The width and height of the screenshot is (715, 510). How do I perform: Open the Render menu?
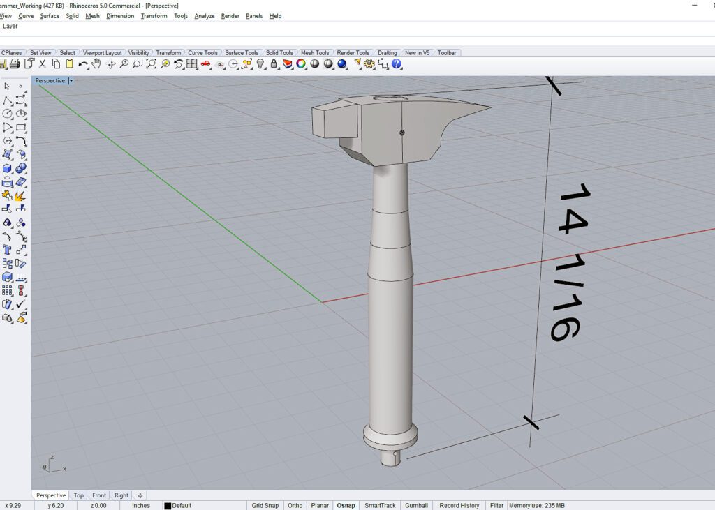click(x=230, y=16)
